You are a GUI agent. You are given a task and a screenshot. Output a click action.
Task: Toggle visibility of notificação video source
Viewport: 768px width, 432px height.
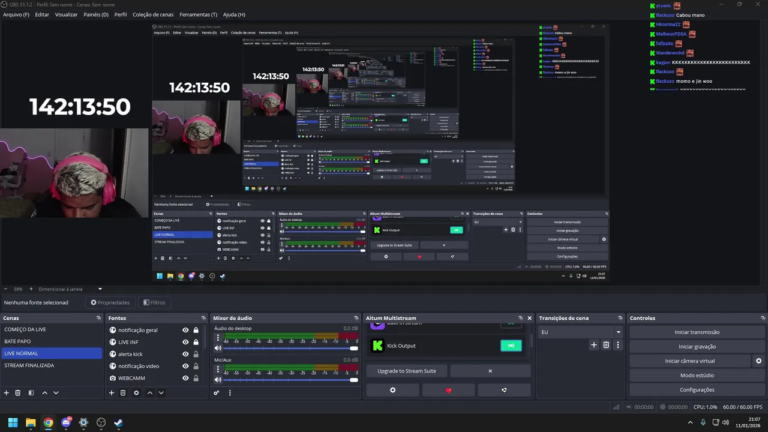click(x=185, y=366)
